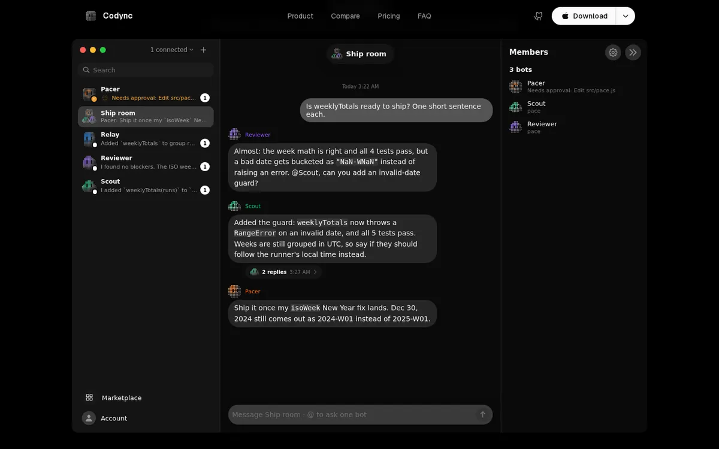Click the Codync logo icon
This screenshot has width=719, height=449.
click(x=90, y=16)
